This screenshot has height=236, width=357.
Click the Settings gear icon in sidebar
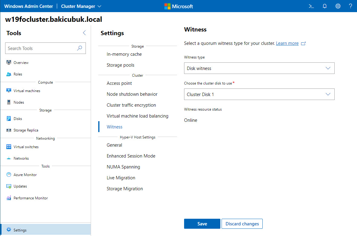pyautogui.click(x=9, y=230)
